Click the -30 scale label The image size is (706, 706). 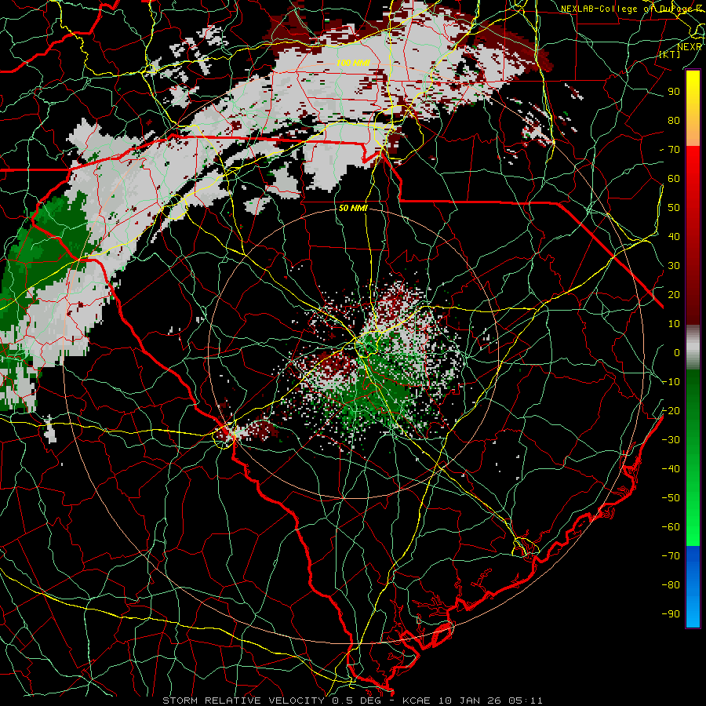(x=671, y=440)
